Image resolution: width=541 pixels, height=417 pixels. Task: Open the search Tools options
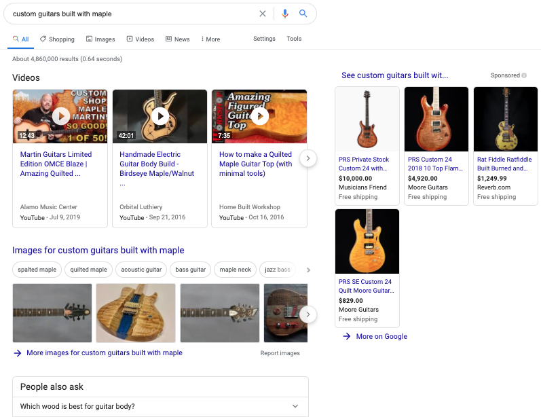[x=294, y=39]
